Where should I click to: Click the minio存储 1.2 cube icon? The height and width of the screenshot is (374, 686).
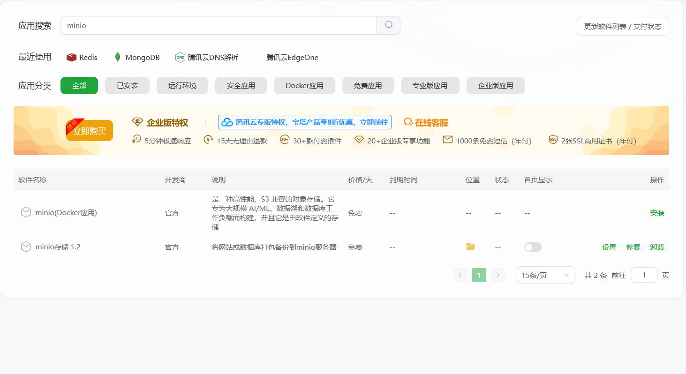pyautogui.click(x=26, y=247)
